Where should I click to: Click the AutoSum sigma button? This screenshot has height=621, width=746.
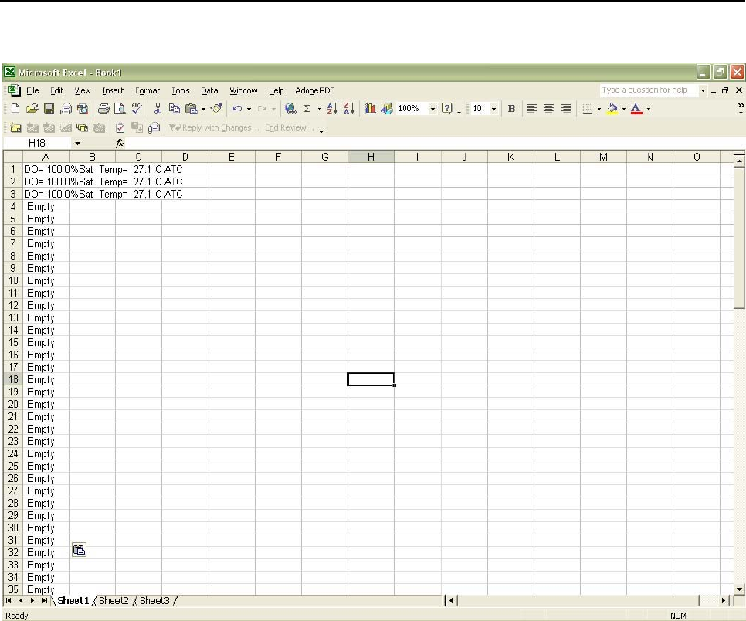tap(307, 109)
